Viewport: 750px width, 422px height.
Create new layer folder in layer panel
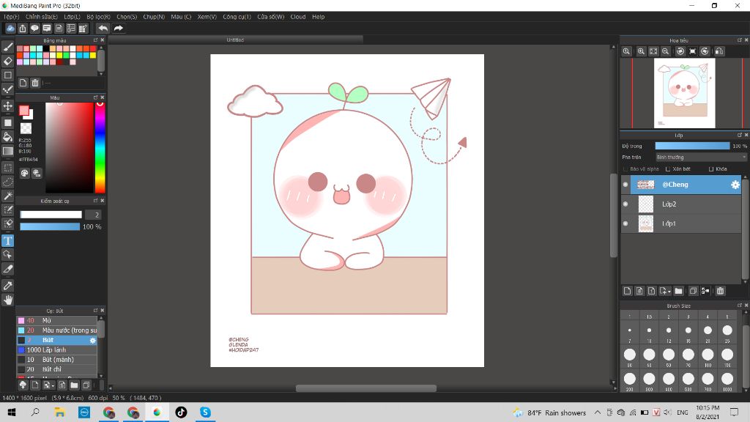678,291
